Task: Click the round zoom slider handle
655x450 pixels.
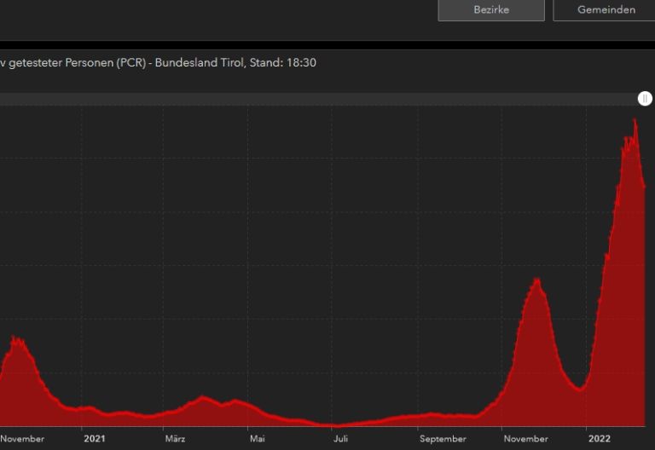Action: 646,99
